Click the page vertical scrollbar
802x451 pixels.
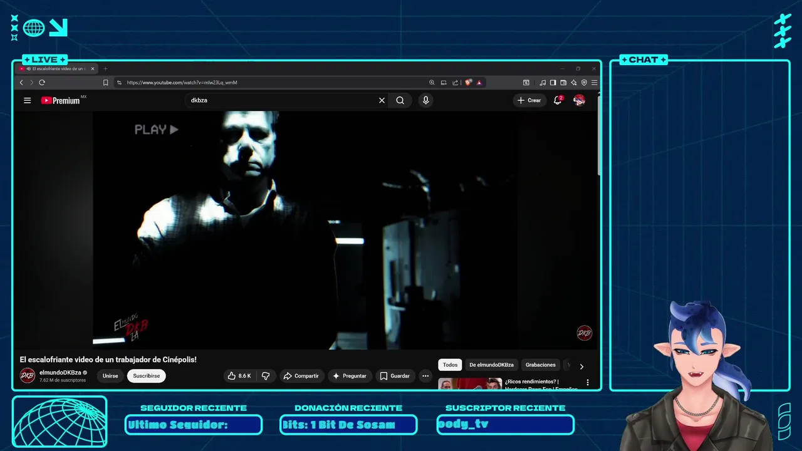click(x=598, y=135)
